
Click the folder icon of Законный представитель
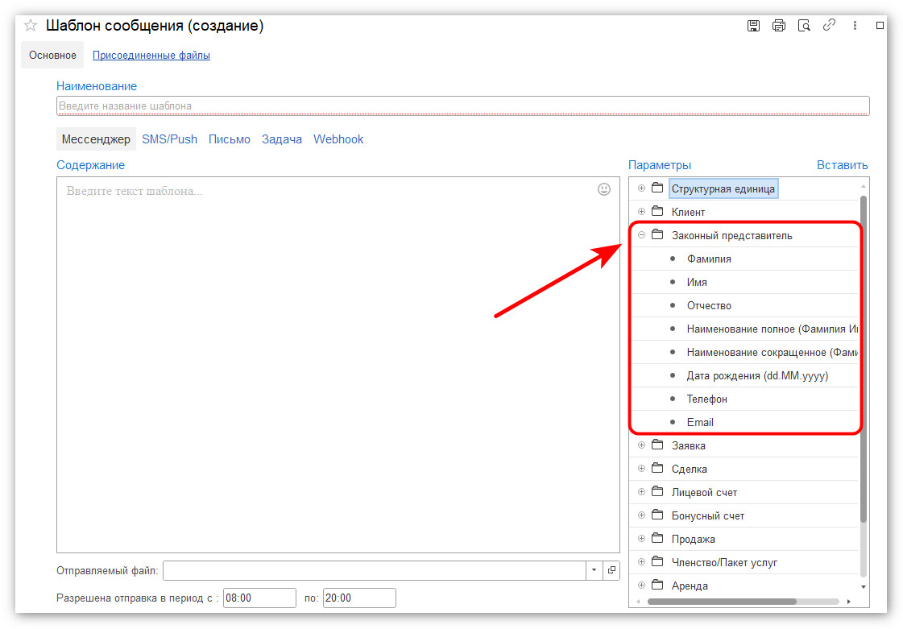tap(657, 234)
